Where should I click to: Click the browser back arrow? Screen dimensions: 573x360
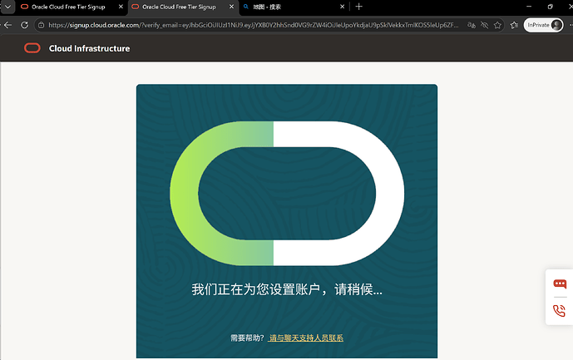8,25
